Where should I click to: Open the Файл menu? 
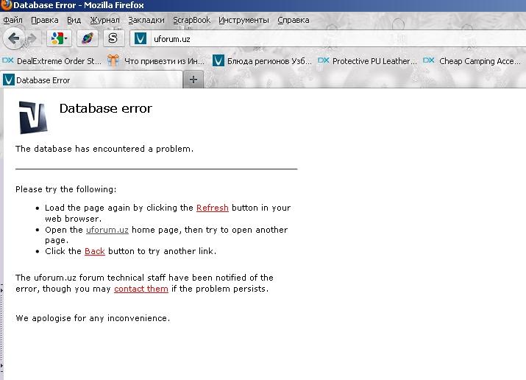pos(13,20)
